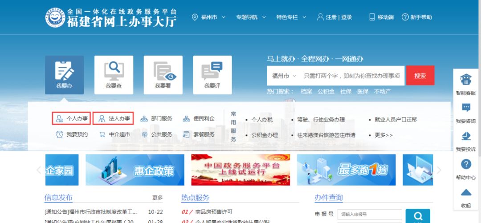Click the 福建省网上办事大厅 smiley logo

pos(55,17)
